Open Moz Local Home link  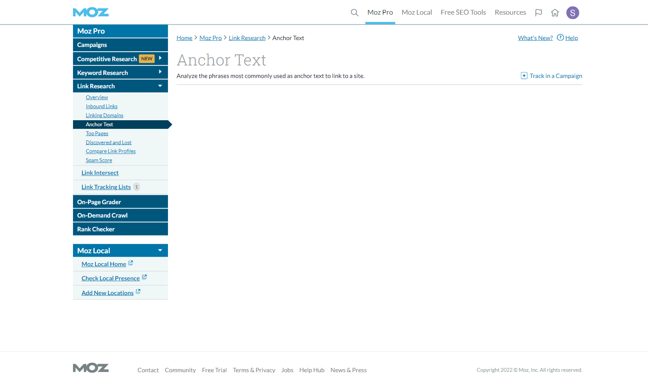tap(104, 264)
